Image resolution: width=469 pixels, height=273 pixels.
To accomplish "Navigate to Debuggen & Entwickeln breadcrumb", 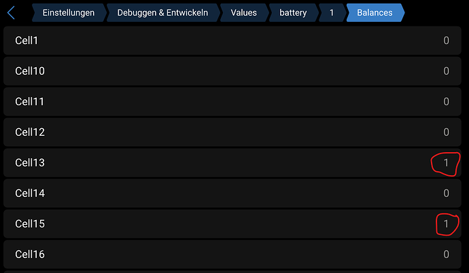I will click(x=162, y=12).
